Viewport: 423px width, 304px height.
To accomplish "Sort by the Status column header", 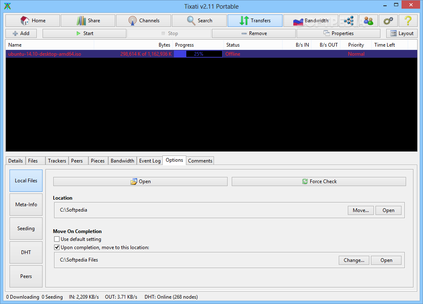I will coord(253,45).
